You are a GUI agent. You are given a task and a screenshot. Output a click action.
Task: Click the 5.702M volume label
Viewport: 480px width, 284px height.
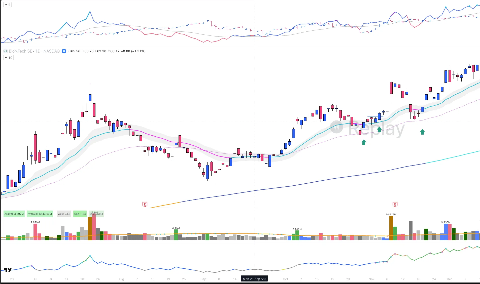(x=297, y=229)
